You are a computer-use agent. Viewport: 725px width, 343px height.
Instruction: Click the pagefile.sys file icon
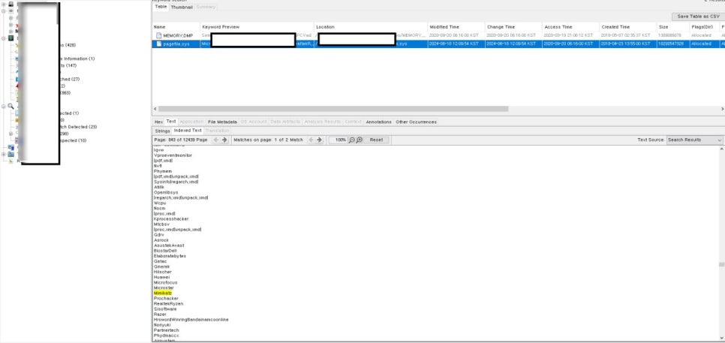pos(158,44)
